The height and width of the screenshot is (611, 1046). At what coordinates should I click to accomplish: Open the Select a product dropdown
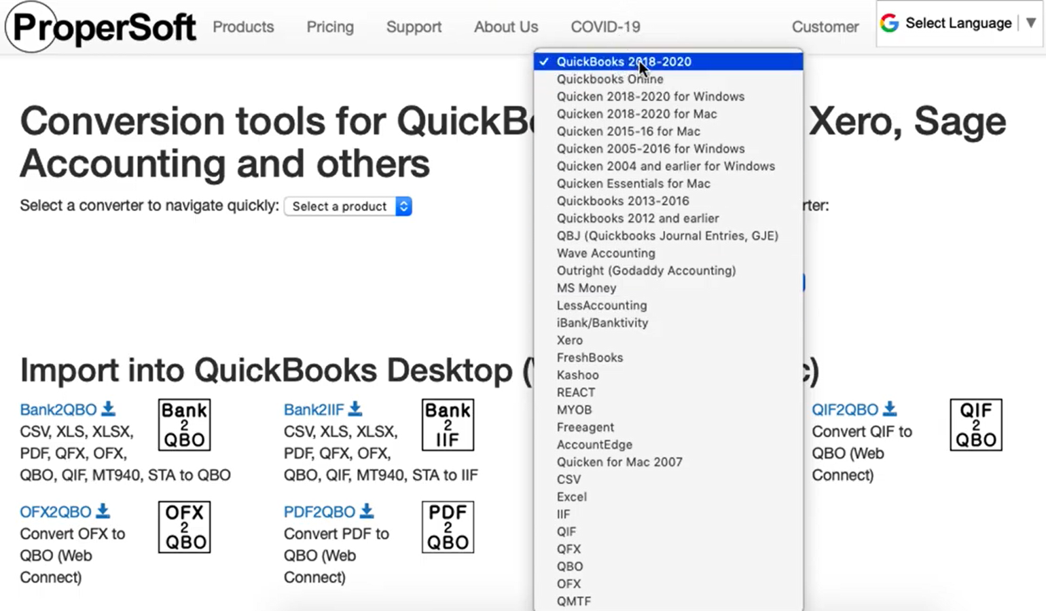click(x=348, y=206)
